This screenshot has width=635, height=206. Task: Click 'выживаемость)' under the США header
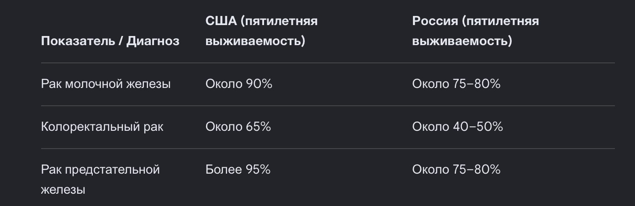(x=255, y=41)
